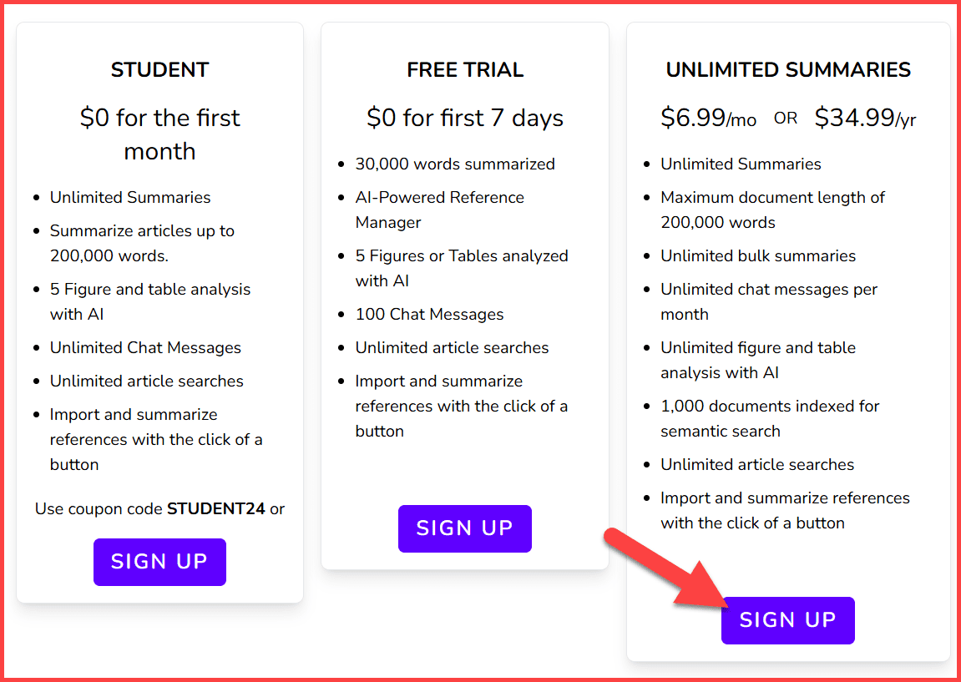Click the "Unlimited bulk summaries" feature

coord(758,256)
